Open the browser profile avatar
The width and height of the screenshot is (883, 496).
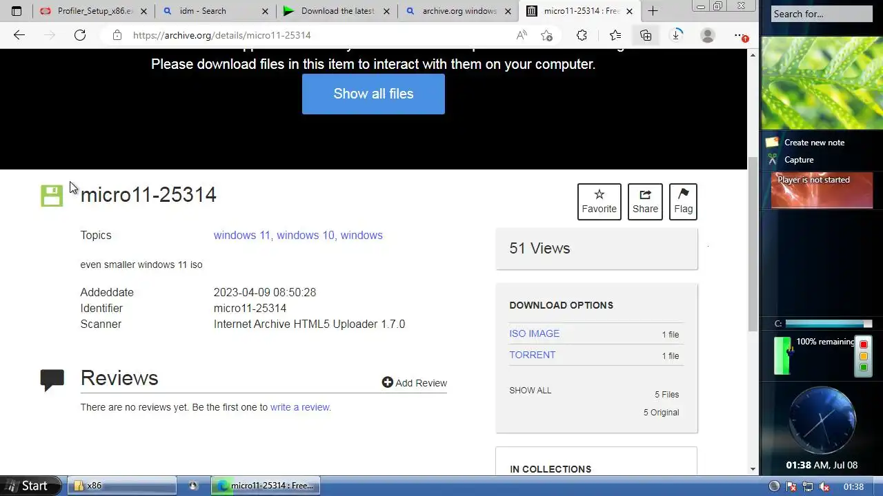click(x=708, y=35)
